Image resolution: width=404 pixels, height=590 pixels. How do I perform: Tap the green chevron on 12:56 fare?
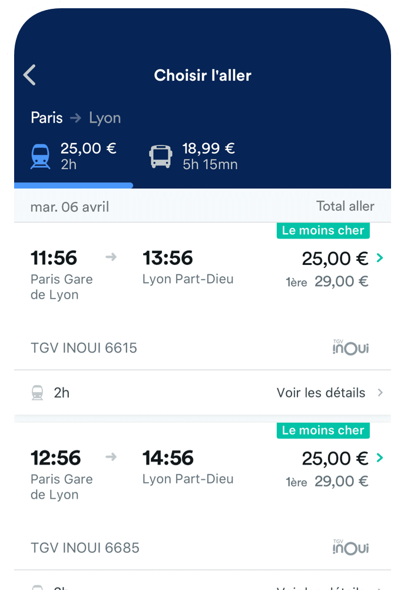[380, 458]
